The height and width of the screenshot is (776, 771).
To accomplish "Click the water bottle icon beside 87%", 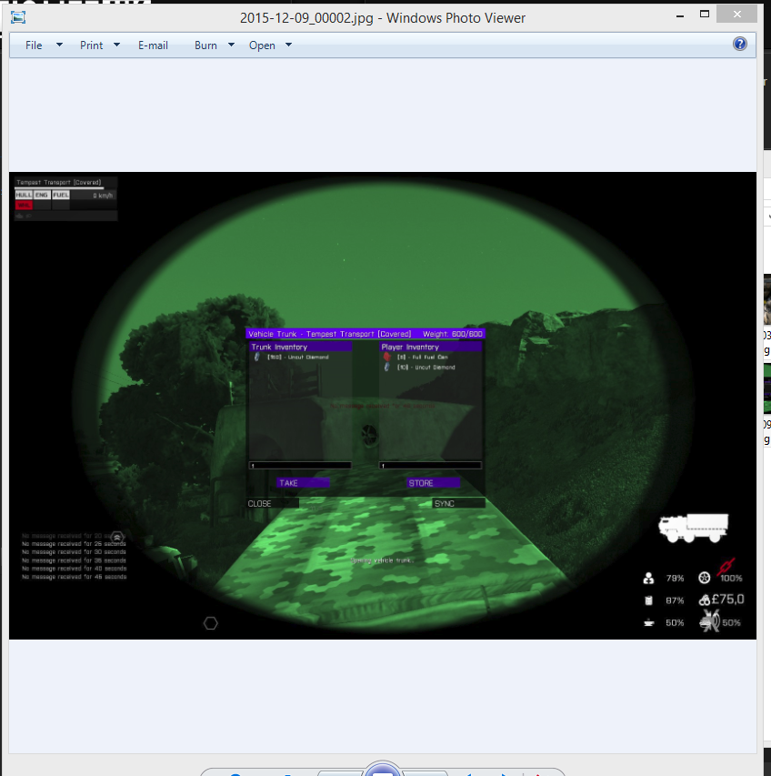I will (649, 600).
